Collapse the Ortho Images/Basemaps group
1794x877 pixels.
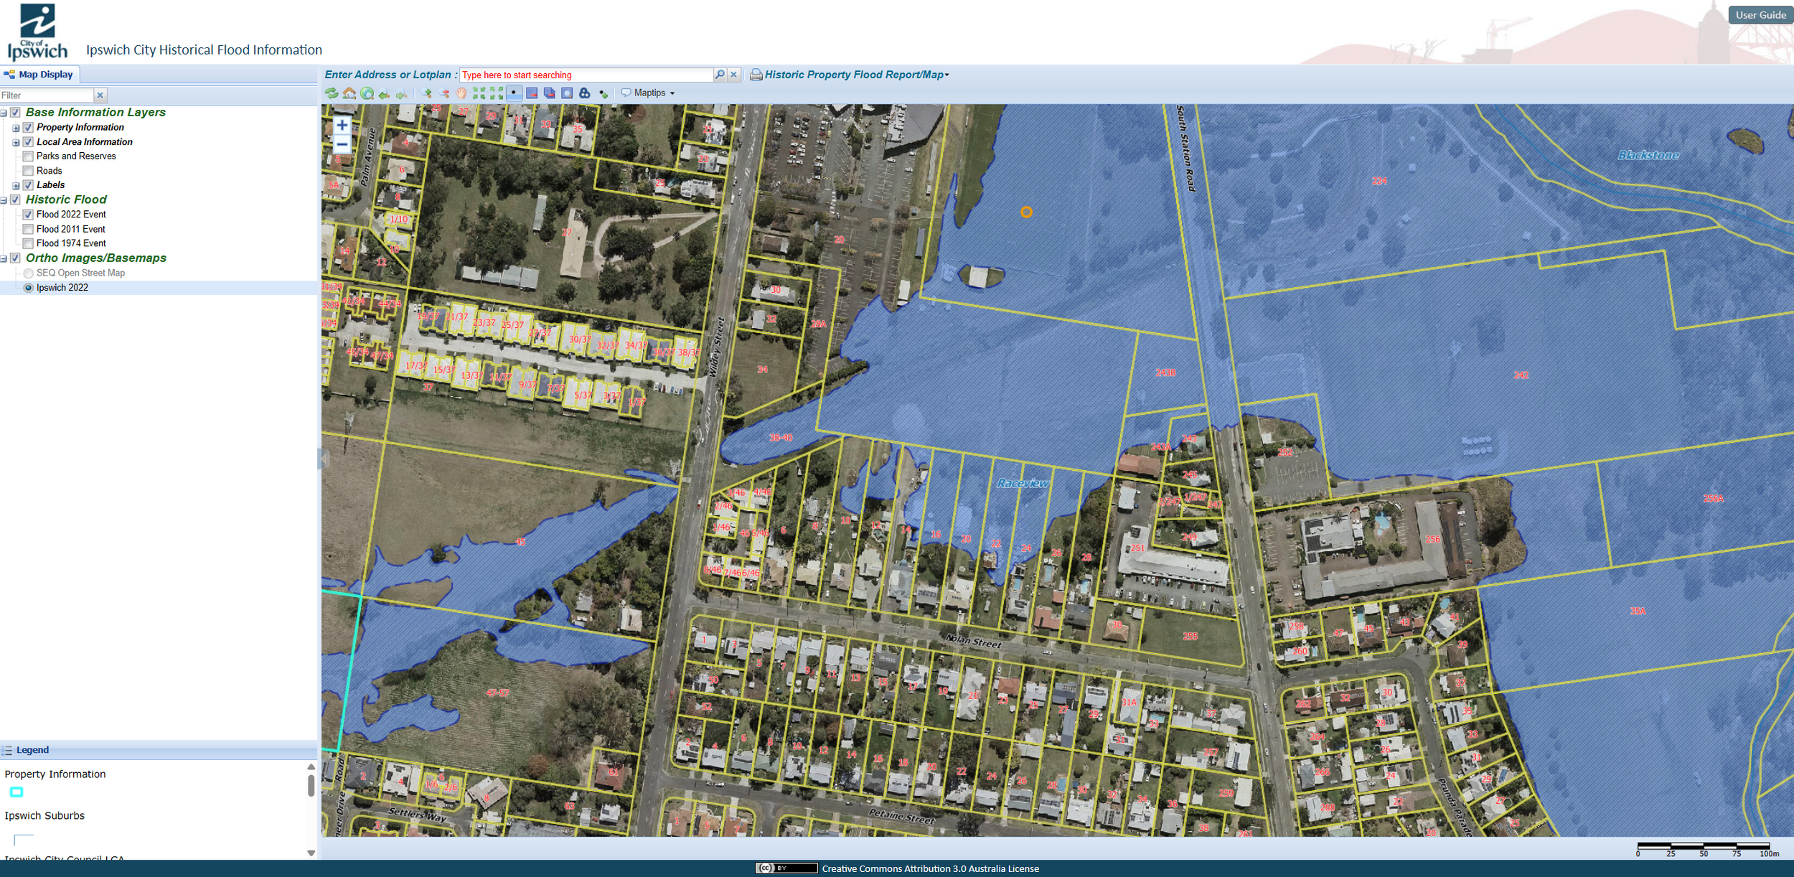click(x=4, y=259)
